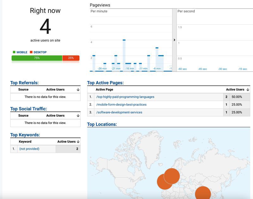The image size is (253, 199).
Task: Select the (not provided) keyword link
Action: pyautogui.click(x=29, y=149)
